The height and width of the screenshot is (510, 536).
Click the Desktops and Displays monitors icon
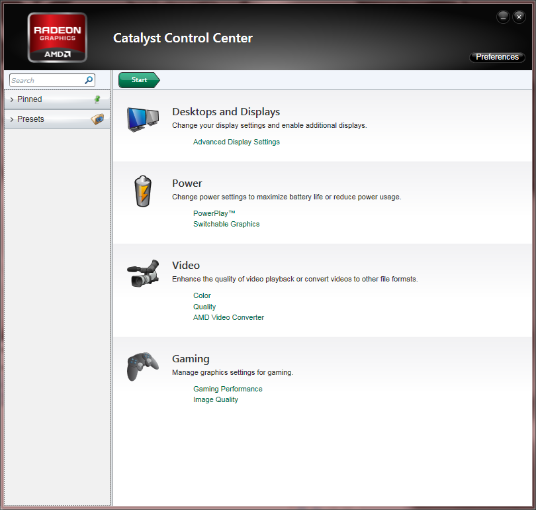[x=143, y=119]
